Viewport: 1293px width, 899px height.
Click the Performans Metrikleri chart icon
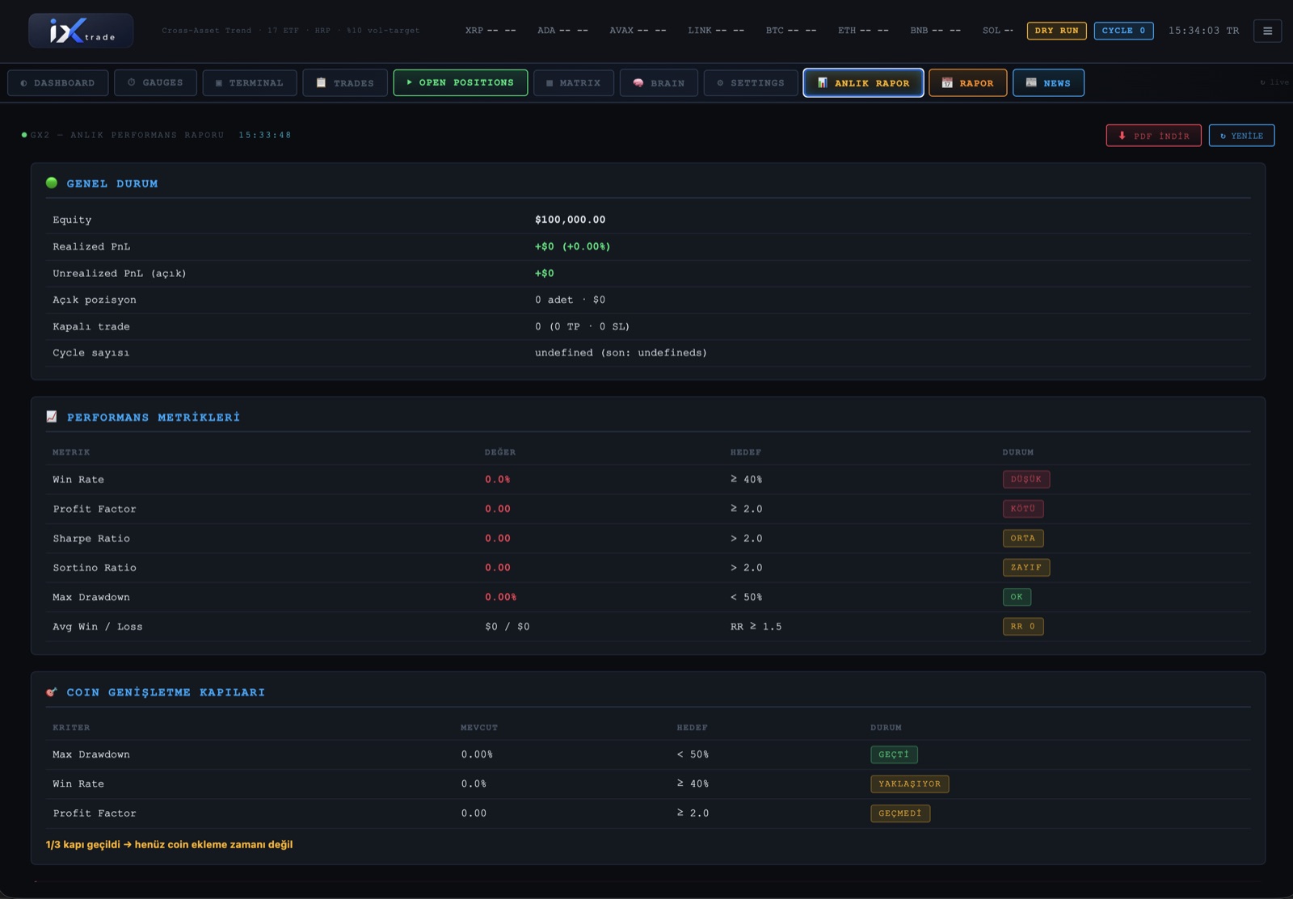(52, 417)
